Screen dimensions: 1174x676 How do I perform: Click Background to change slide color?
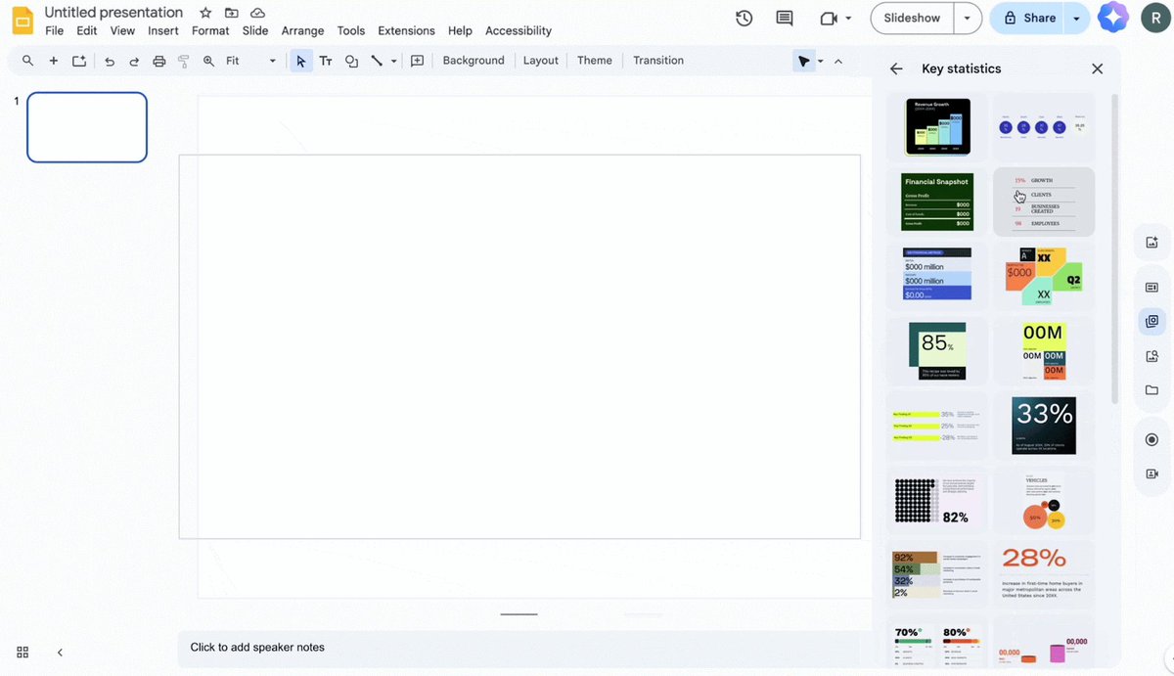(474, 60)
